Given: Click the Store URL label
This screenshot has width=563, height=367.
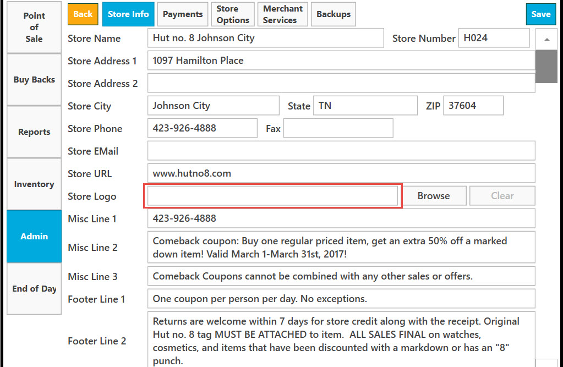Looking at the screenshot, I should (90, 174).
